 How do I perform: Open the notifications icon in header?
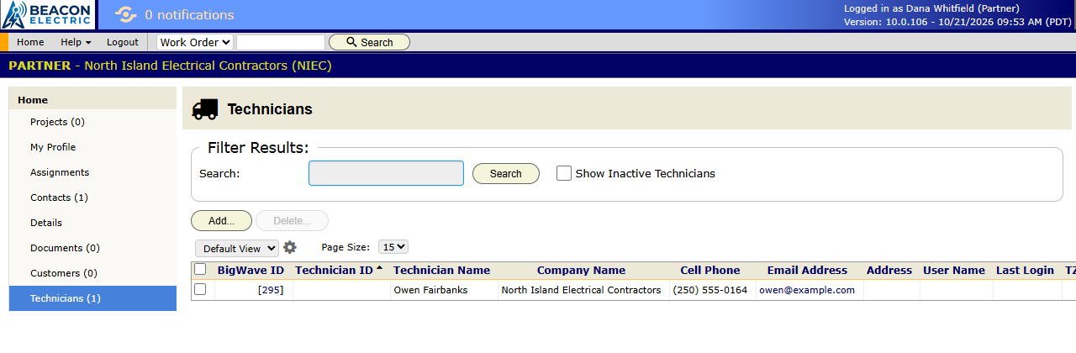click(x=125, y=15)
